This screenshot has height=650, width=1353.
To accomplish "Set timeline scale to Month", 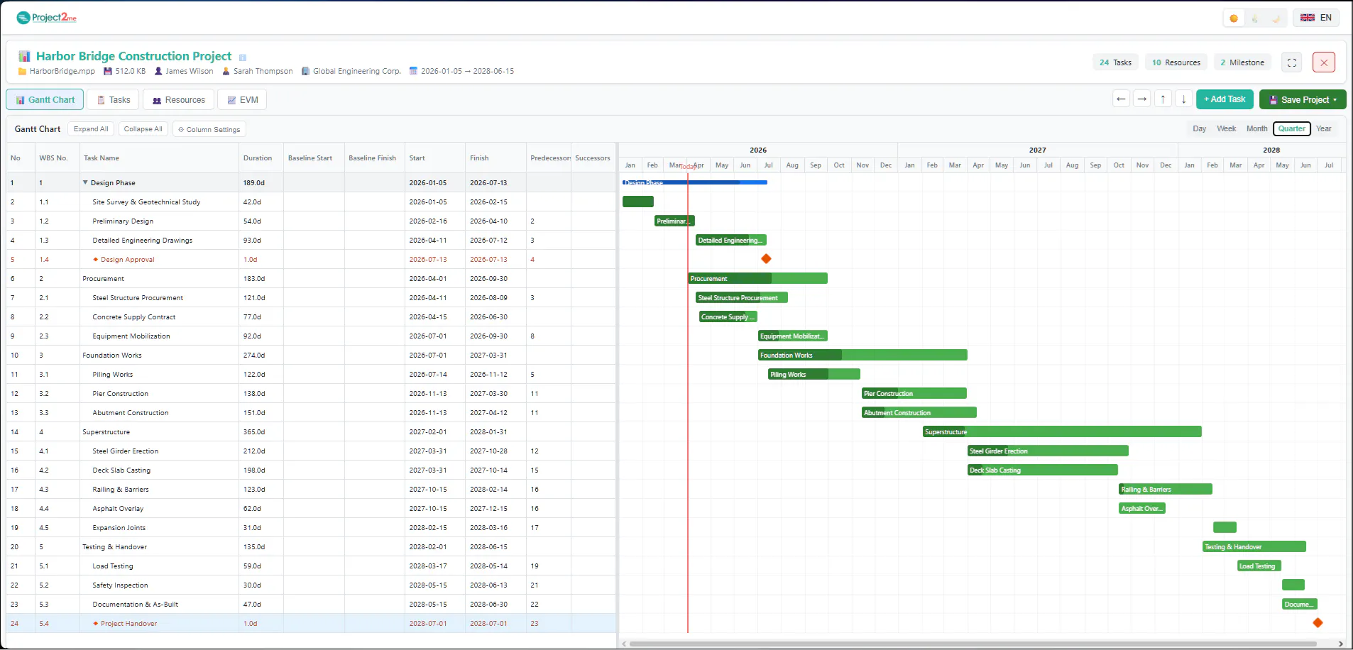I will 1256,128.
